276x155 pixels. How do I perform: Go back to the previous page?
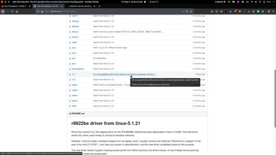click(x=3, y=12)
